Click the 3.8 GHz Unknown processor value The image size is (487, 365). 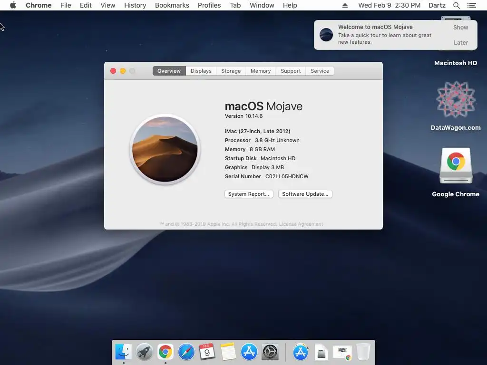click(x=277, y=140)
